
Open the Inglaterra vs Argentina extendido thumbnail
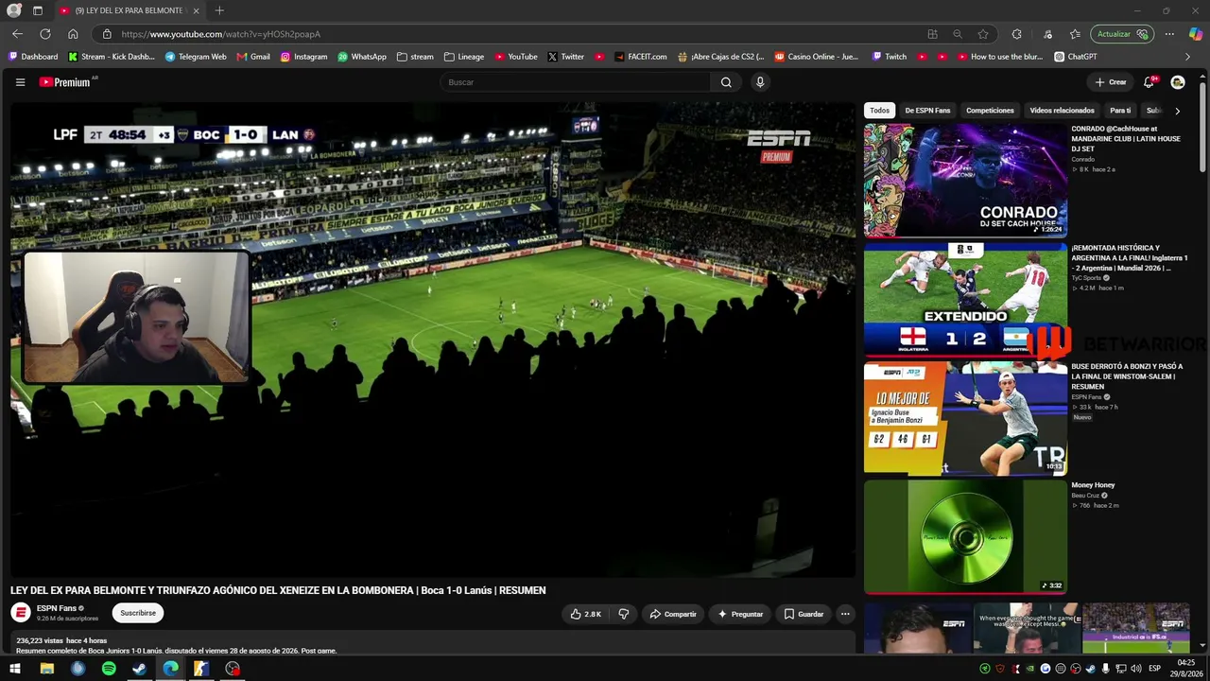(965, 300)
